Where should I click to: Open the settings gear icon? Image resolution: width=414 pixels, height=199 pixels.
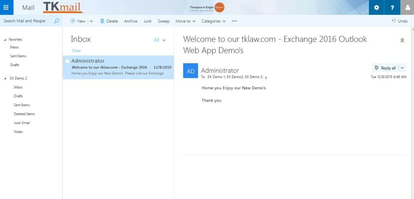(x=376, y=7)
